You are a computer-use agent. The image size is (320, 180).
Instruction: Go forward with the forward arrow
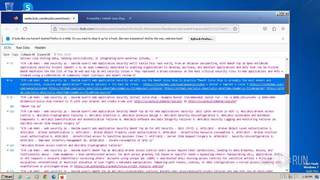(x=16, y=29)
